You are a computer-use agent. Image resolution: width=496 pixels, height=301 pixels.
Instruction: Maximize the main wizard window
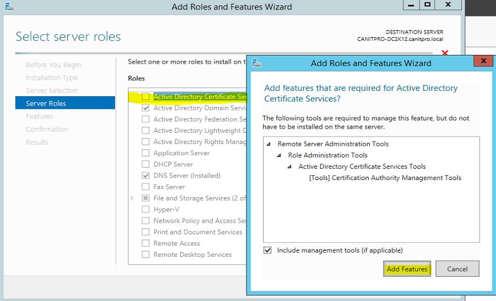pos(428,5)
